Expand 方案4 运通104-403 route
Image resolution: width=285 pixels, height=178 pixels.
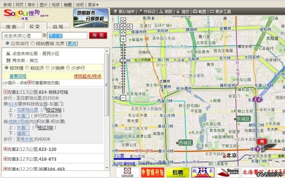[5, 169]
